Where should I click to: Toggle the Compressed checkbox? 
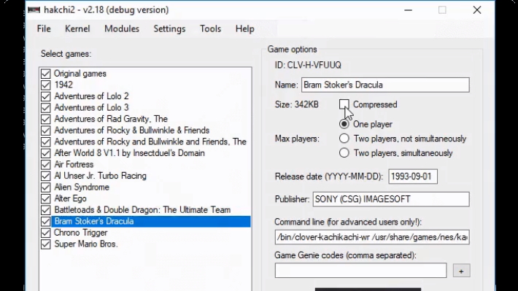pos(344,104)
